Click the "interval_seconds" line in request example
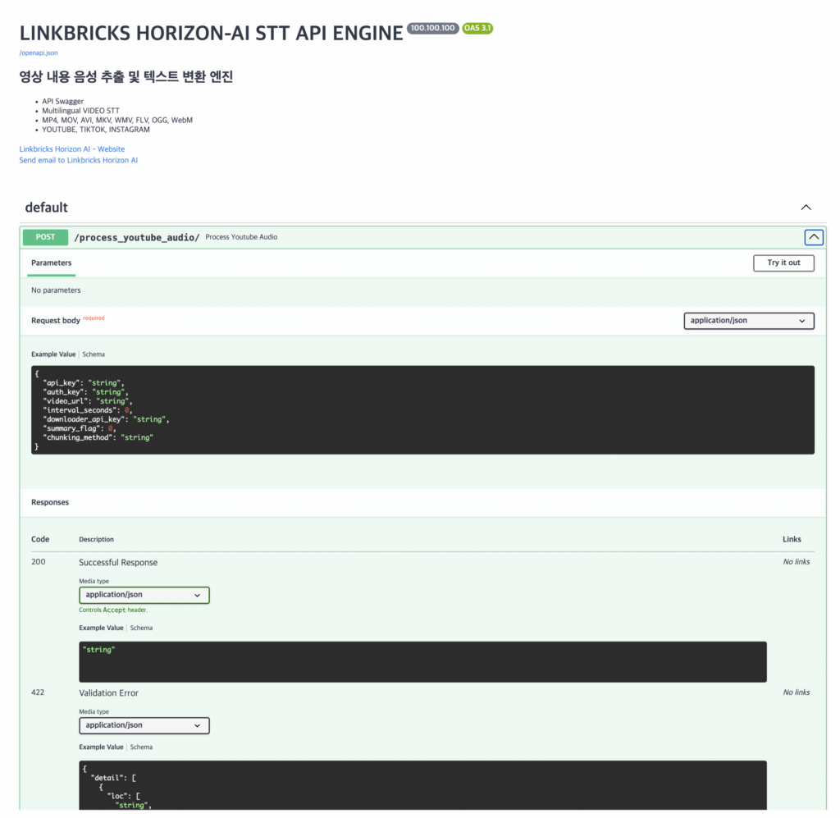This screenshot has width=840, height=818. (87, 410)
